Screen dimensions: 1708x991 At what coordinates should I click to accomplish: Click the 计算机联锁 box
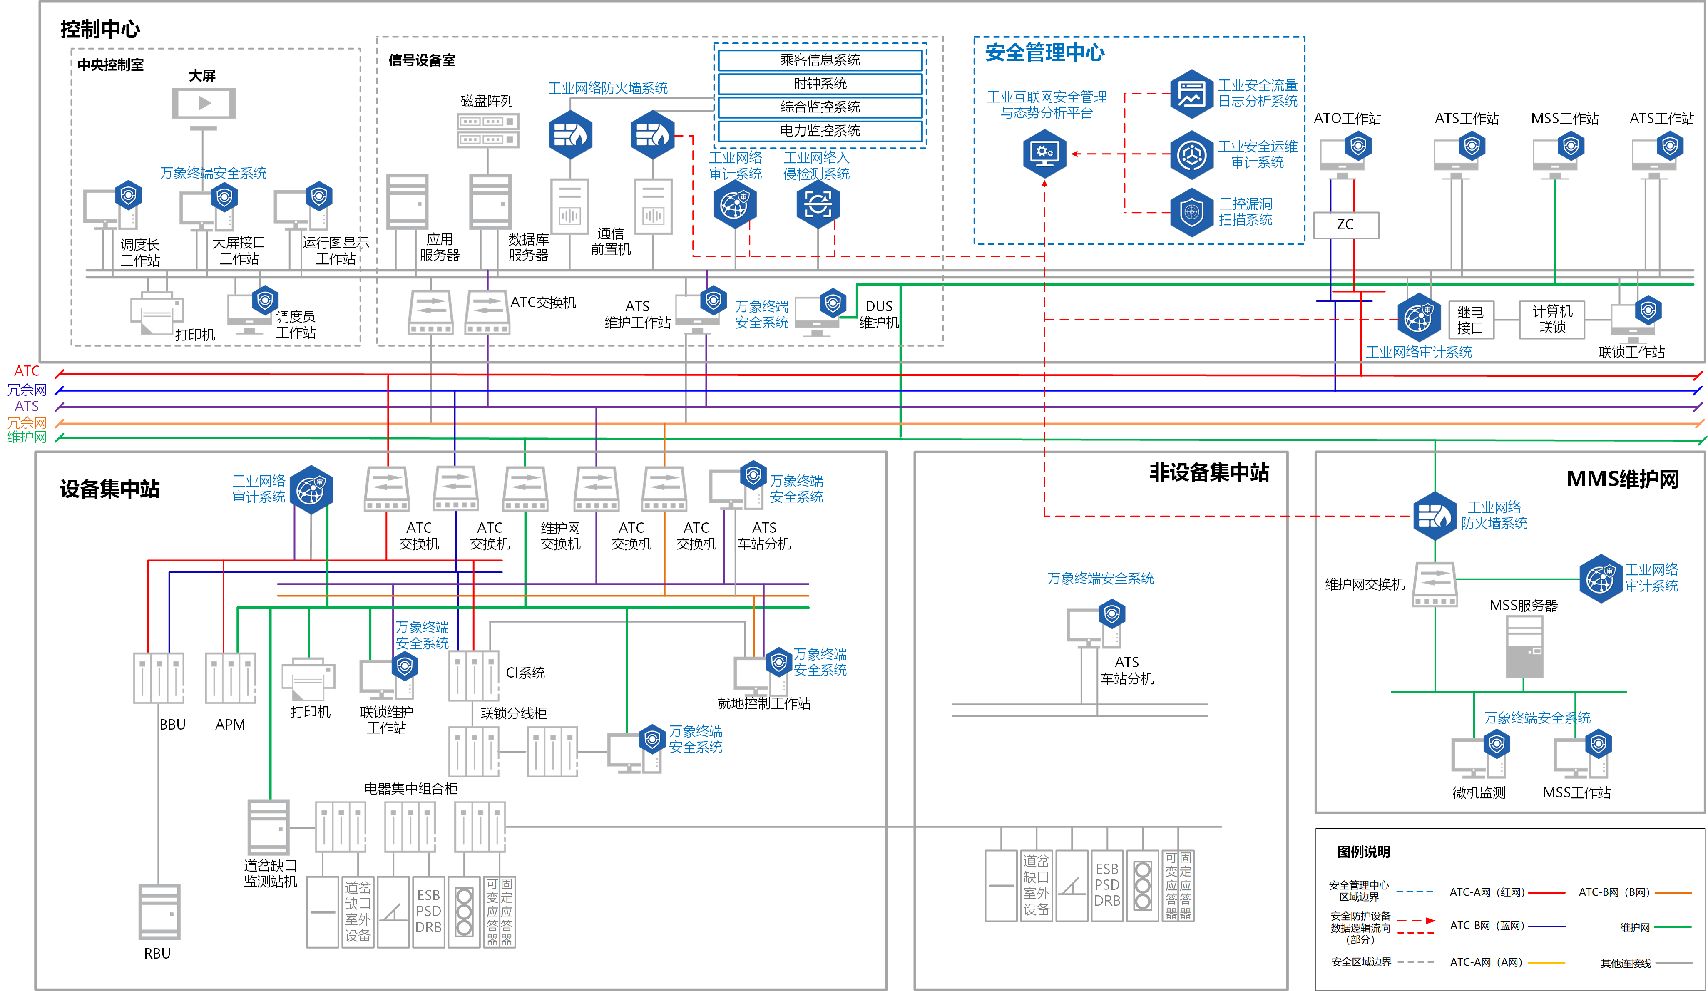1551,319
